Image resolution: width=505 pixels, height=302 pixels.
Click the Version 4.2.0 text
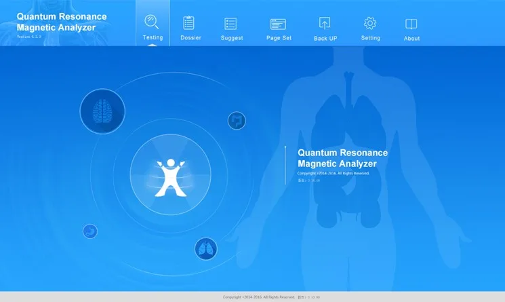point(29,37)
